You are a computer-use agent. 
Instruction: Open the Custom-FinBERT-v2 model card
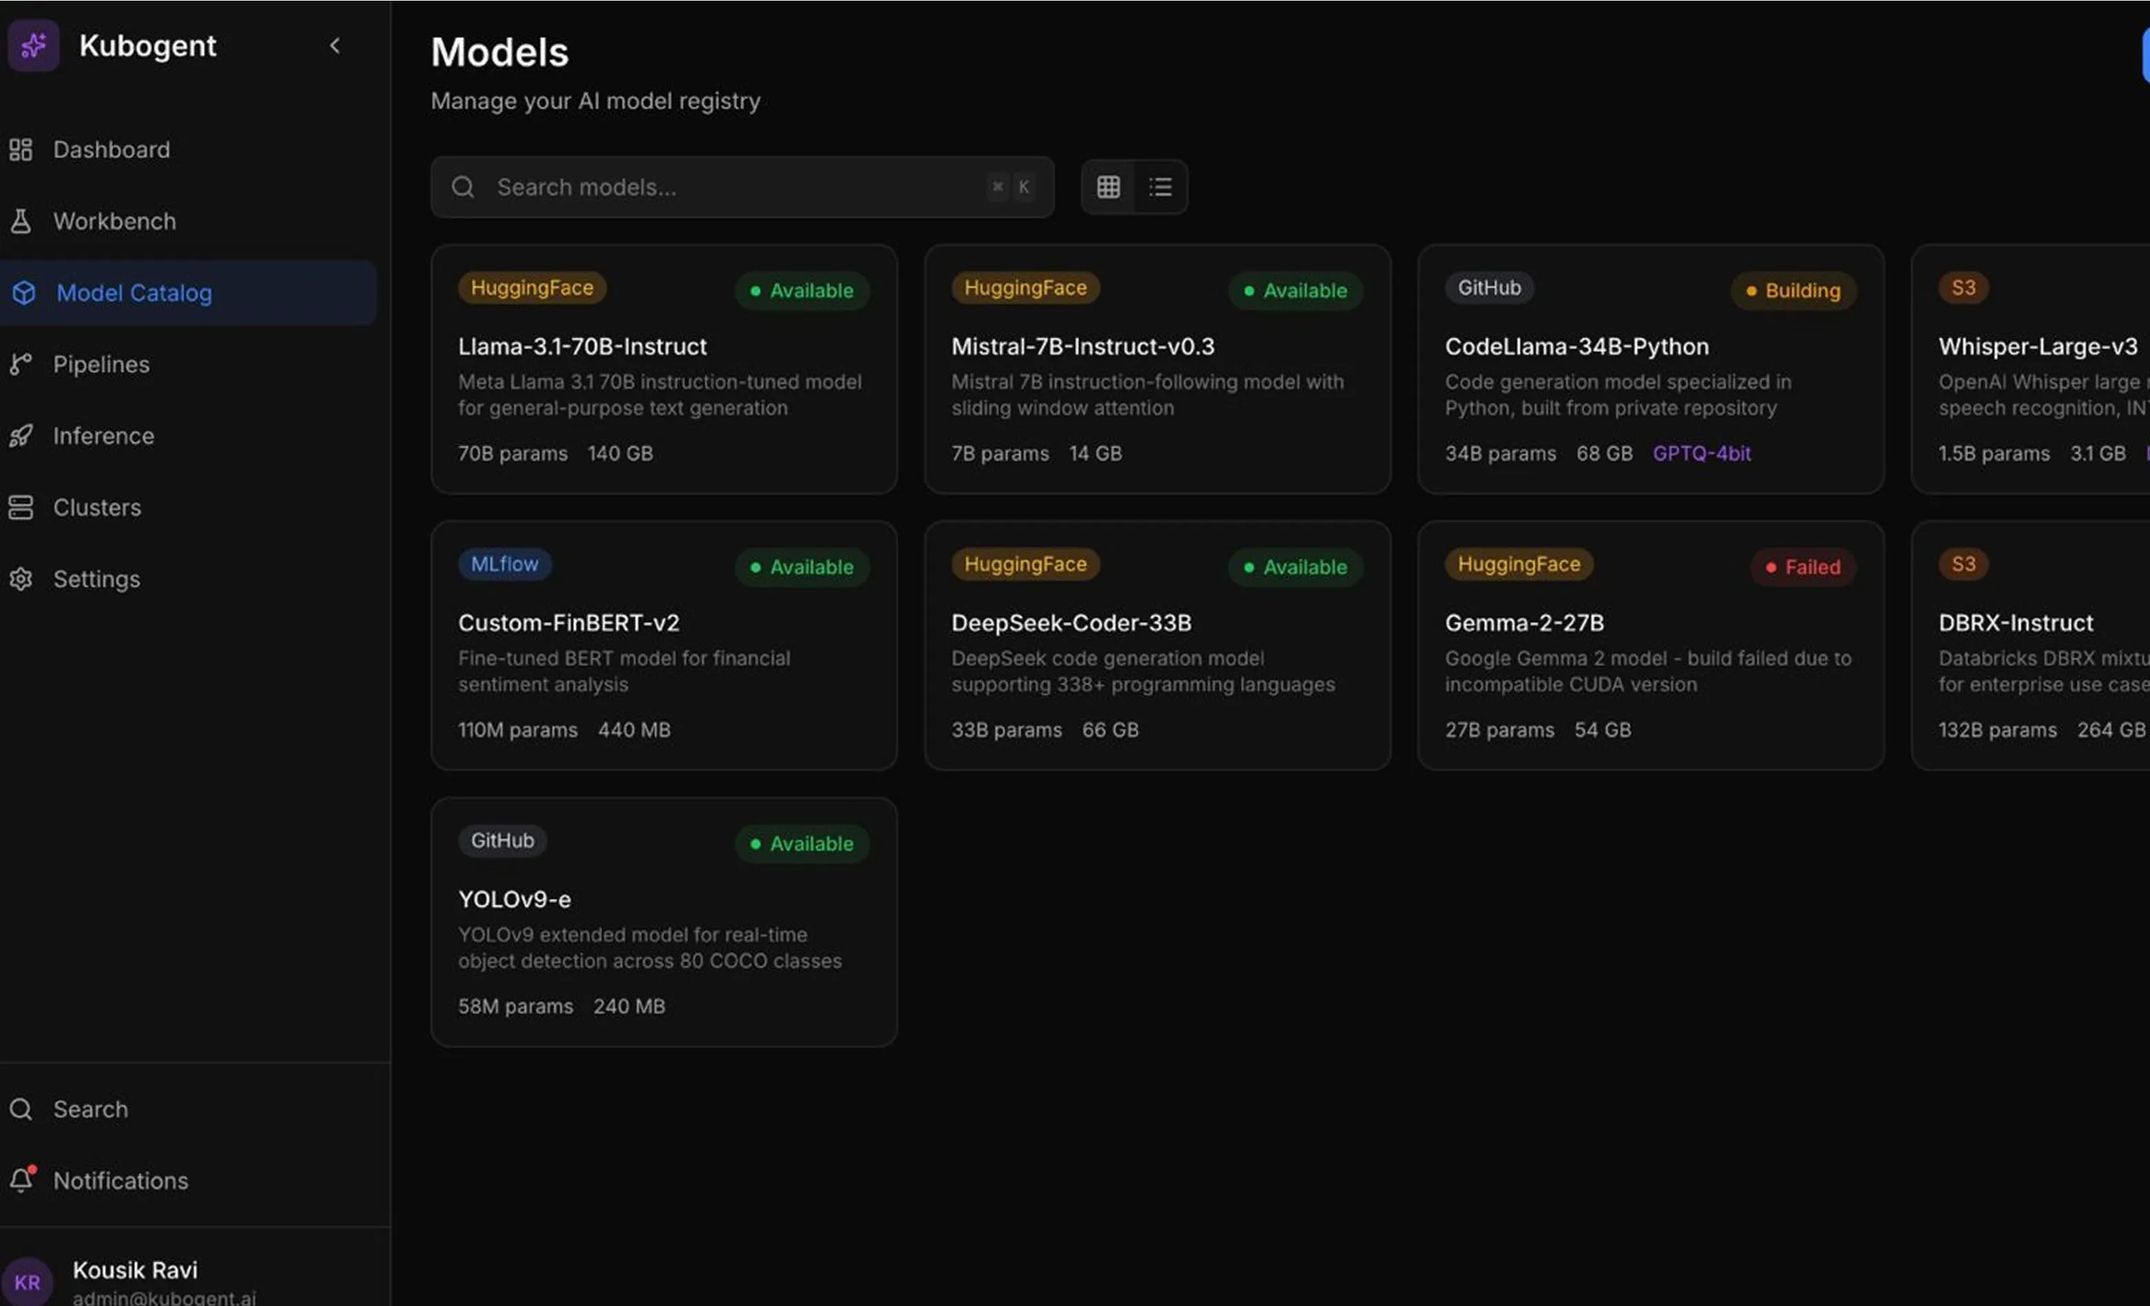click(x=664, y=645)
